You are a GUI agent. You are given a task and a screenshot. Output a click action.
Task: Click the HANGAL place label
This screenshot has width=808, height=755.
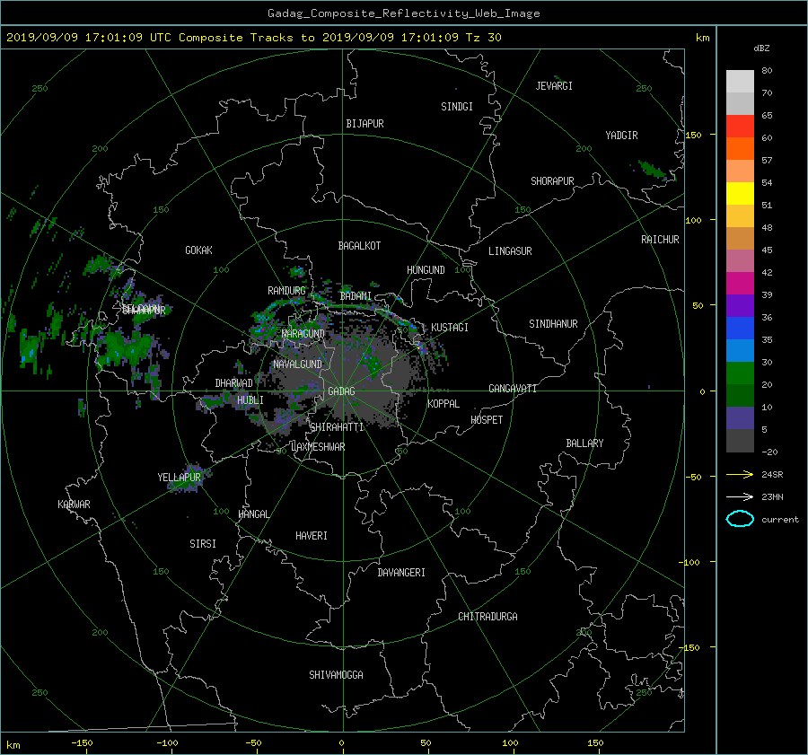click(x=253, y=514)
